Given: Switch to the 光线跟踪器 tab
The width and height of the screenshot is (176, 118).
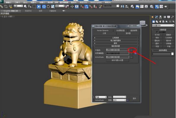Looking at the screenshot, I should [x=120, y=30].
